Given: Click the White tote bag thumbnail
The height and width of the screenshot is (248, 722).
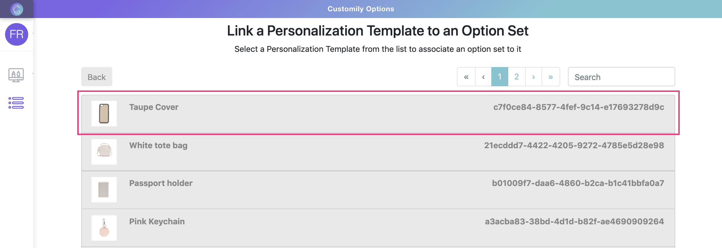Looking at the screenshot, I should (104, 152).
